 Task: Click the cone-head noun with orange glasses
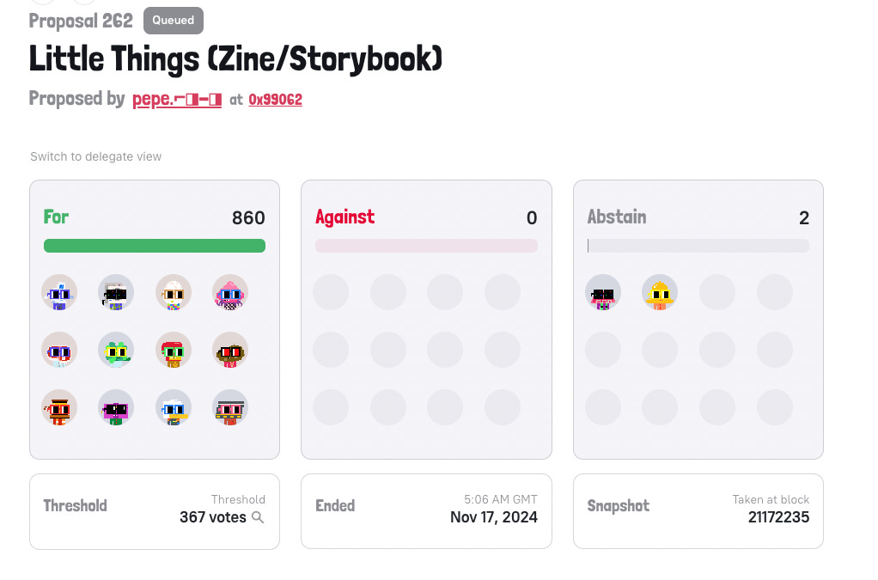174,293
